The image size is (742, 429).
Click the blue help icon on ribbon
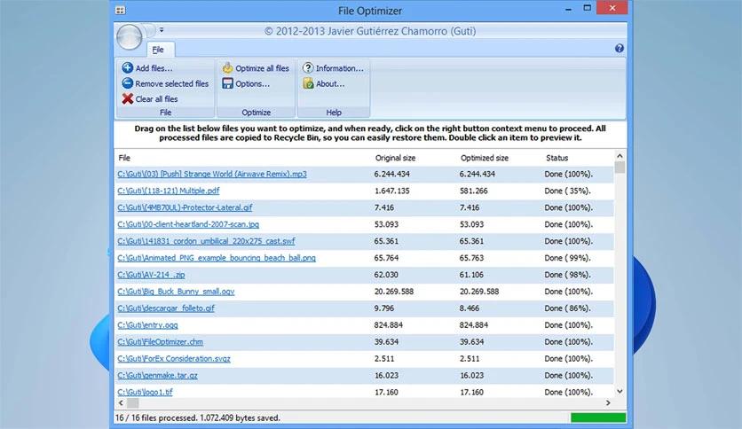[x=619, y=48]
